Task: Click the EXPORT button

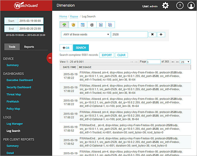Action: pos(107,55)
